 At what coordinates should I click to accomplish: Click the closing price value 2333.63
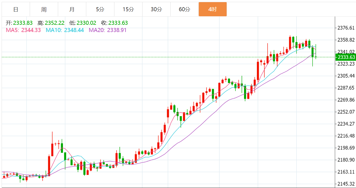point(118,23)
